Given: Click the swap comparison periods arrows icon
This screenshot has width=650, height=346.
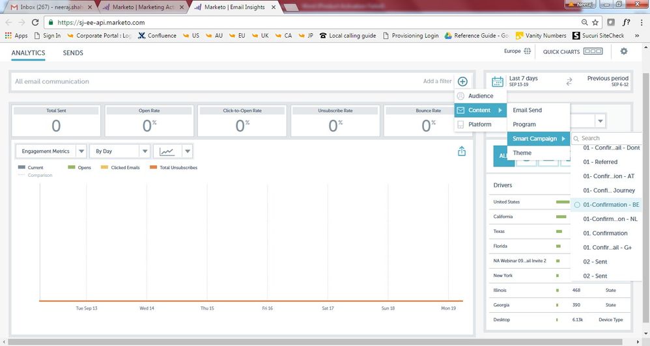Looking at the screenshot, I should pos(569,81).
